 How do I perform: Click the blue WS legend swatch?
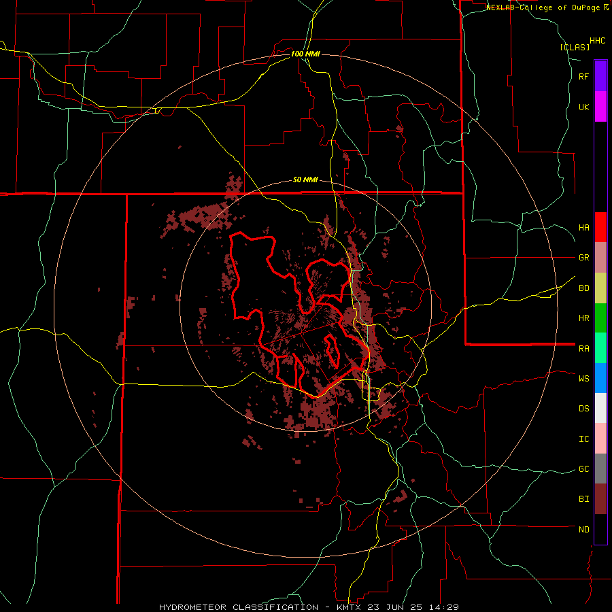click(x=600, y=378)
